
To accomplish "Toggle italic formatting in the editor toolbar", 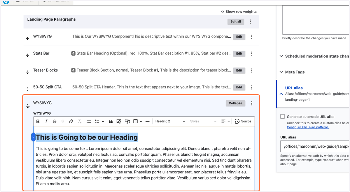I will pos(46,122).
